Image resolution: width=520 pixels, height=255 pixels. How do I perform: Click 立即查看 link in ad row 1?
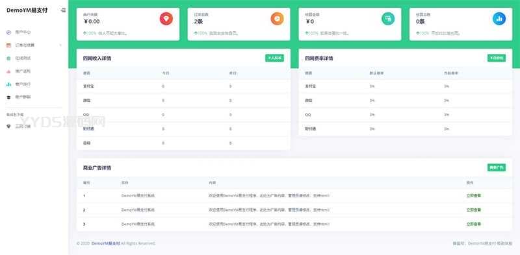474,196
